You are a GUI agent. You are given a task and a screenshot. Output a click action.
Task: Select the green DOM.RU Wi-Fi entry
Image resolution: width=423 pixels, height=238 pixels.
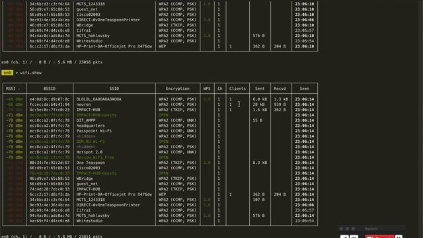click(x=91, y=141)
